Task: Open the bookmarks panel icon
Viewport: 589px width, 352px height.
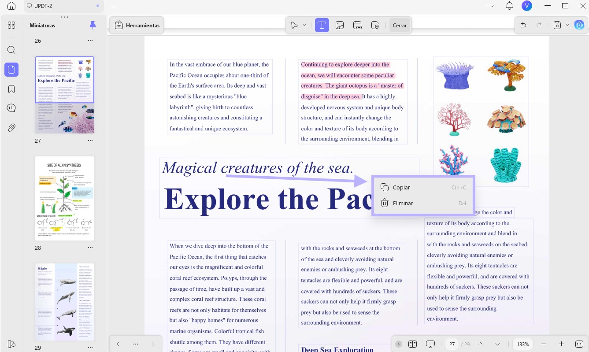Action: [x=11, y=89]
